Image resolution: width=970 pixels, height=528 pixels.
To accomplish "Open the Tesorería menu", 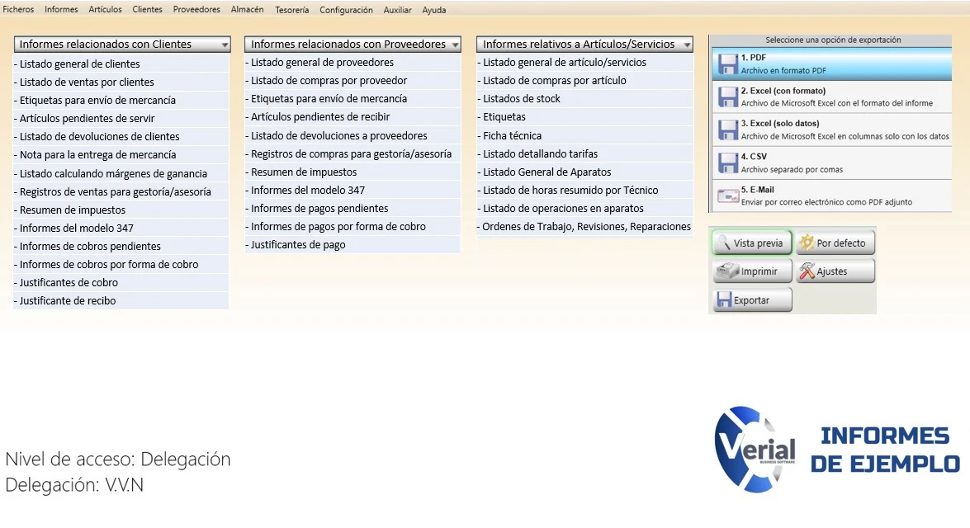I will (x=292, y=10).
